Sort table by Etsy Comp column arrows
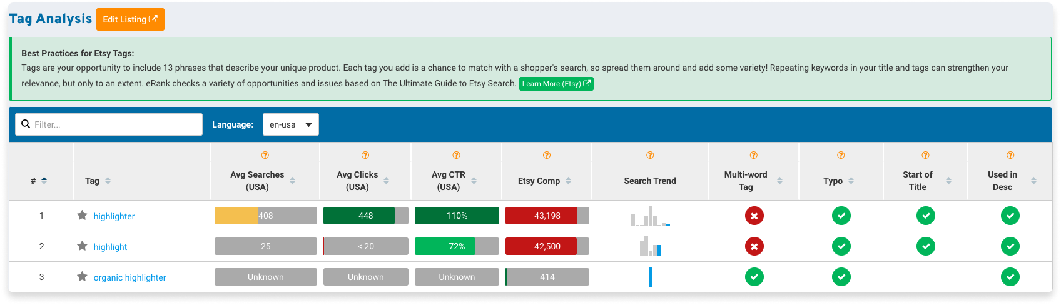The height and width of the screenshot is (305, 1061). point(568,181)
